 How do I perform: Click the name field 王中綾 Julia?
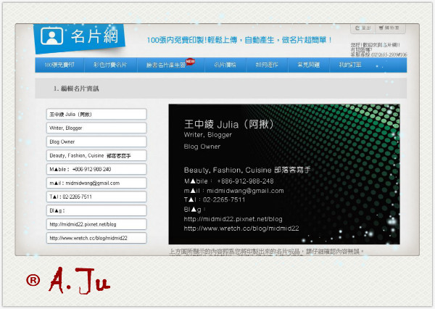tap(96, 114)
